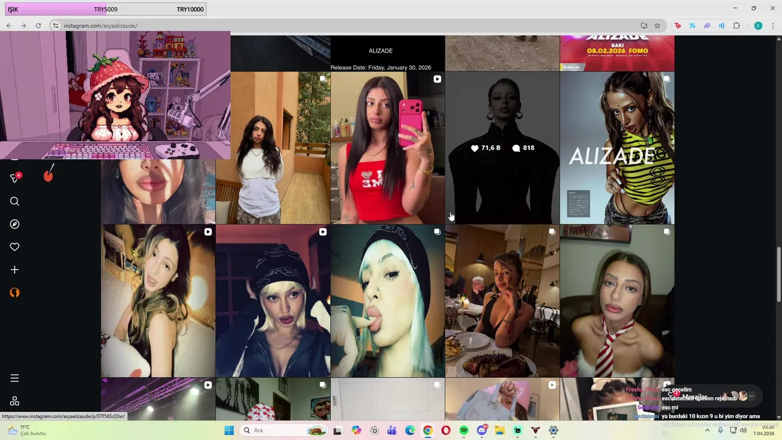The height and width of the screenshot is (440, 782).
Task: Open Instagram notifications icon with red badge
Action: coord(15,178)
